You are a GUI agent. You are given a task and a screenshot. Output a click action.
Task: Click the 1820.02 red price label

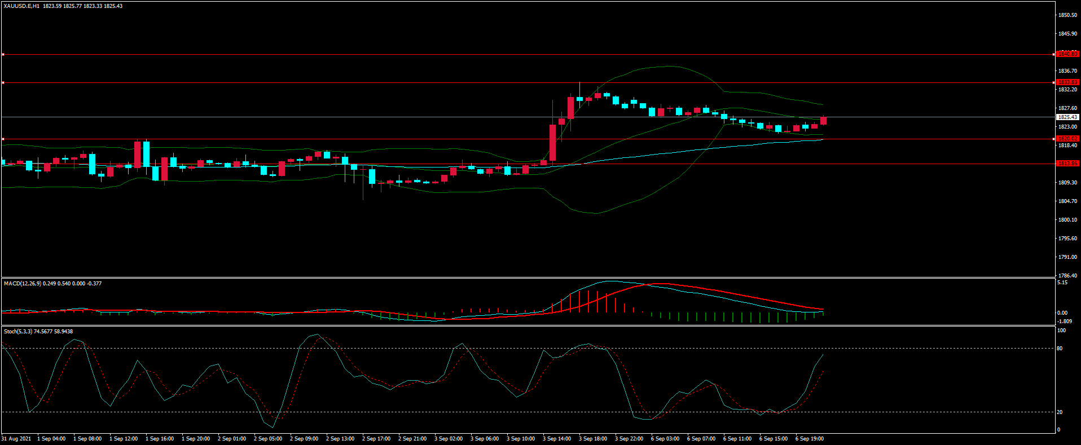pos(1067,139)
